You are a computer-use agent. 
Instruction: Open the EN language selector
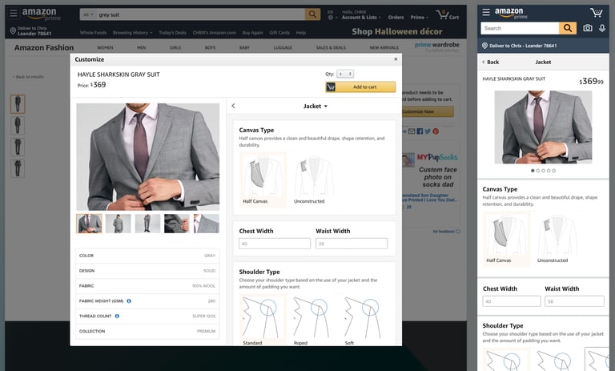(x=332, y=15)
